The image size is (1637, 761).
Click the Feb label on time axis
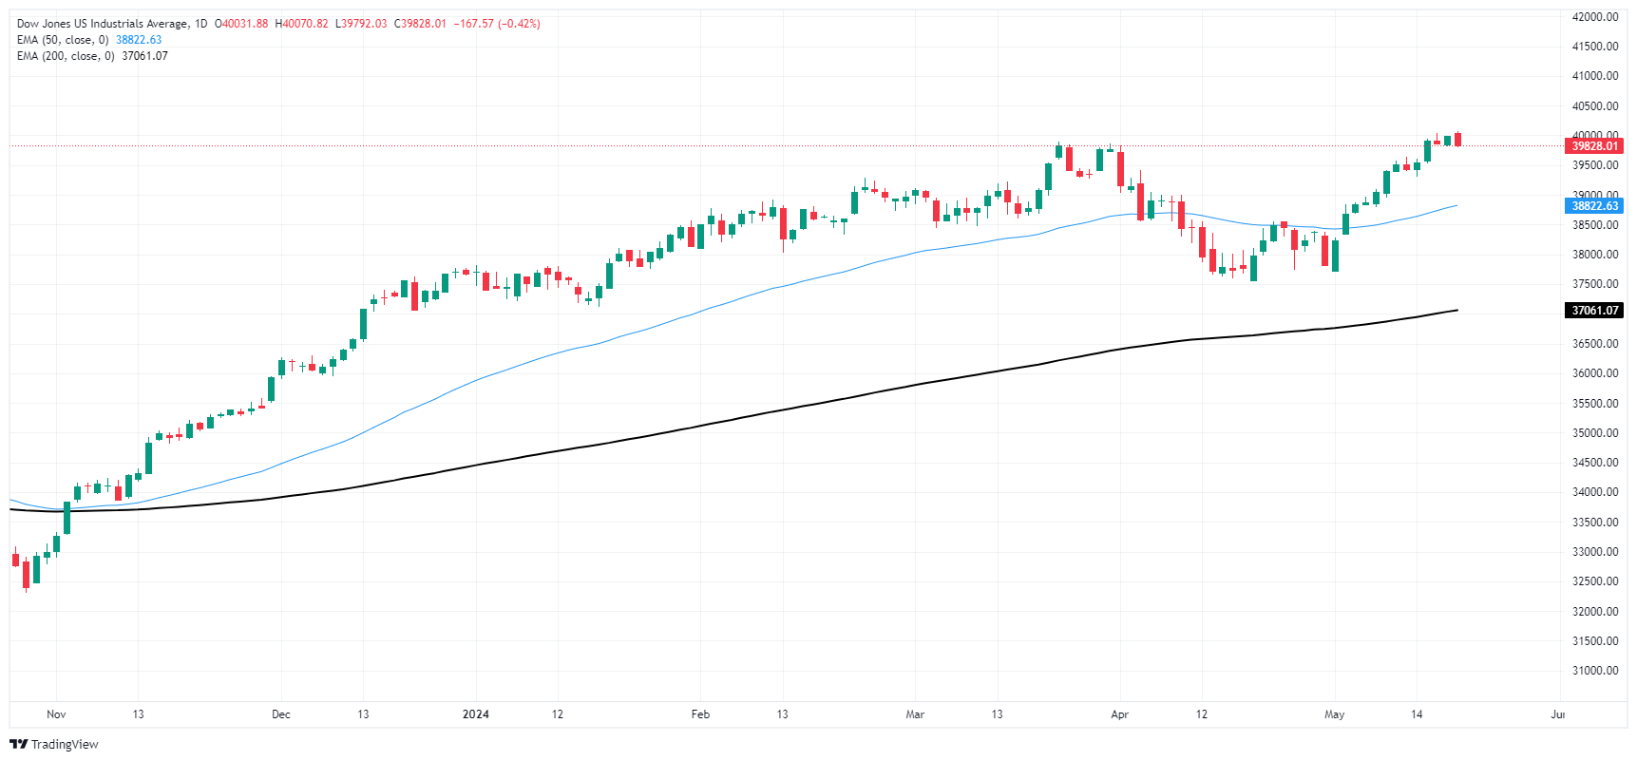[700, 714]
